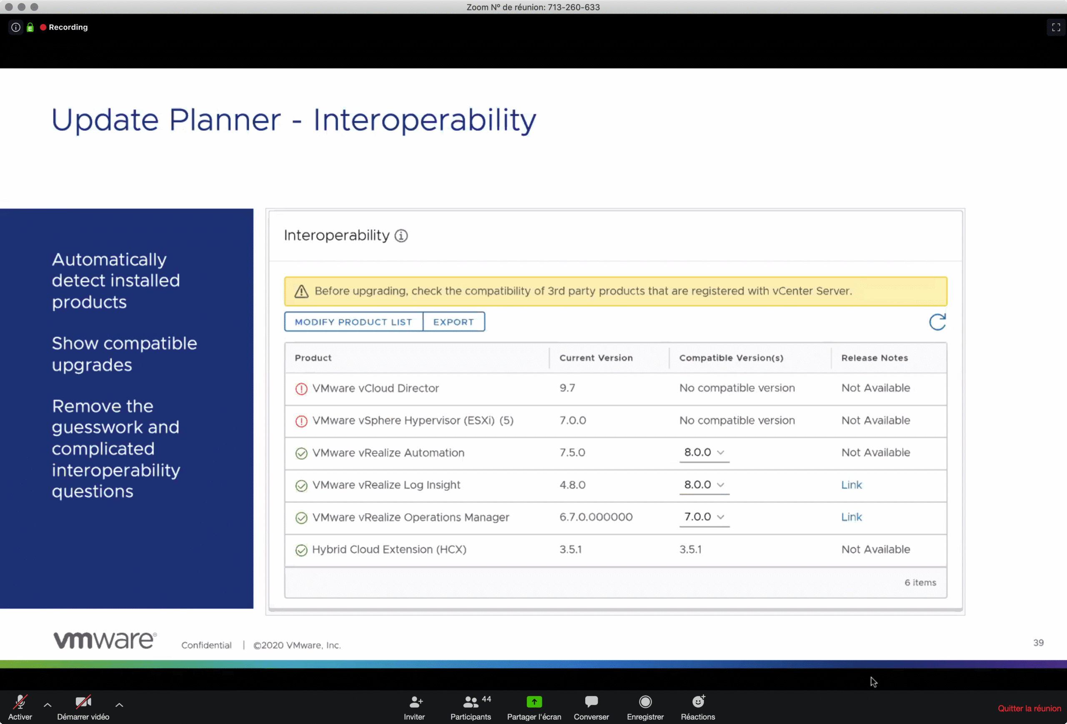This screenshot has height=724, width=1067.
Task: Click the Interoperability info icon
Action: click(401, 236)
